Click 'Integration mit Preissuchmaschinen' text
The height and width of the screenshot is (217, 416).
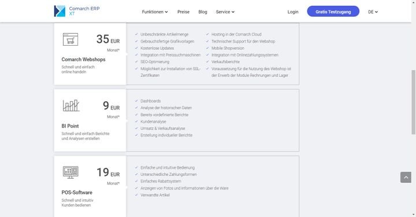pyautogui.click(x=170, y=55)
